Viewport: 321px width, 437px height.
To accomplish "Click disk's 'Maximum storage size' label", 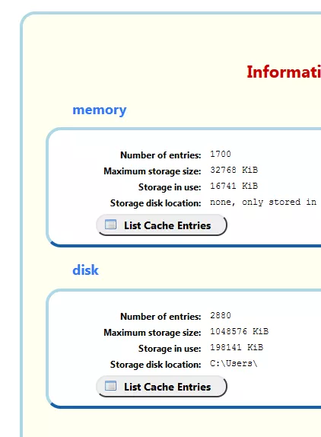I will point(152,333).
